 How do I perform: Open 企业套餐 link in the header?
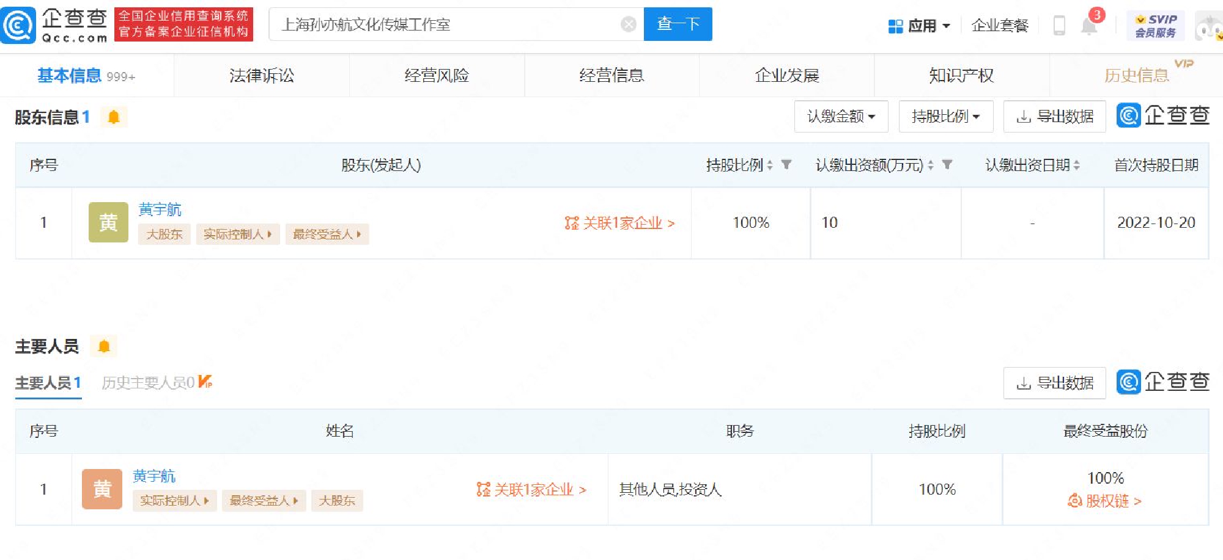[1000, 26]
